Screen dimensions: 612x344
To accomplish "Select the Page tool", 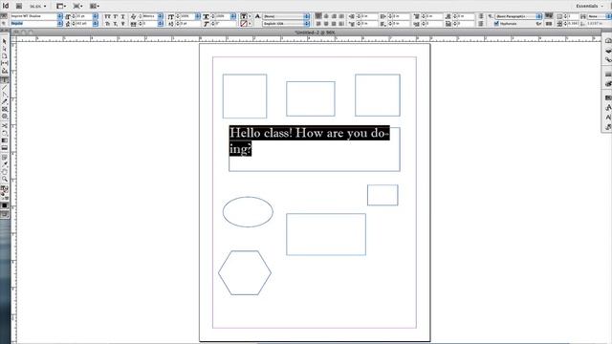I will 4,56.
